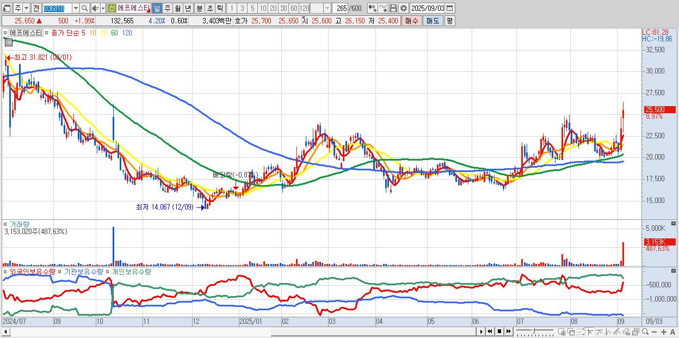Click the save chart floppy icon

[393, 8]
